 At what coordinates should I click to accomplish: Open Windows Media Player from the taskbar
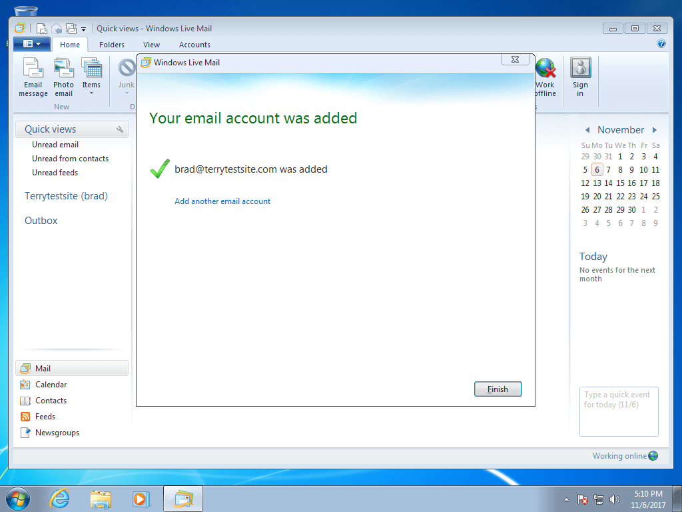[x=141, y=499]
